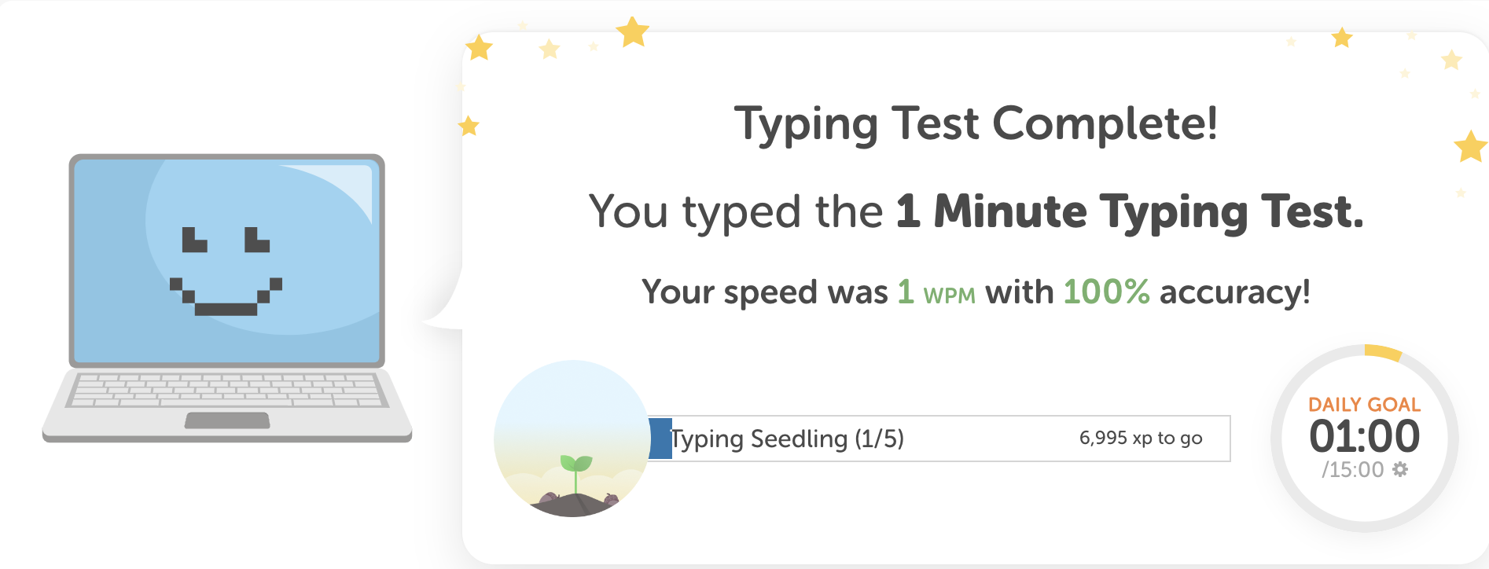Click the "6,995 xp to go" text

(x=1140, y=438)
